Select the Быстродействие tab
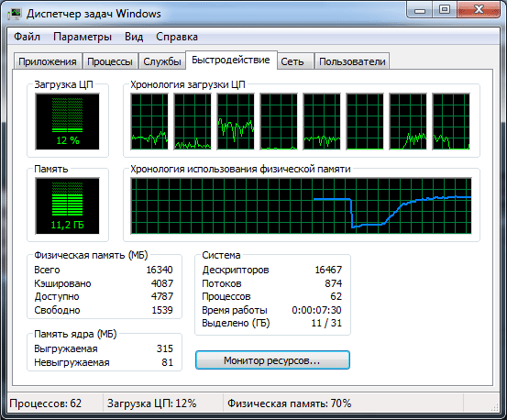507x420 pixels. tap(231, 60)
